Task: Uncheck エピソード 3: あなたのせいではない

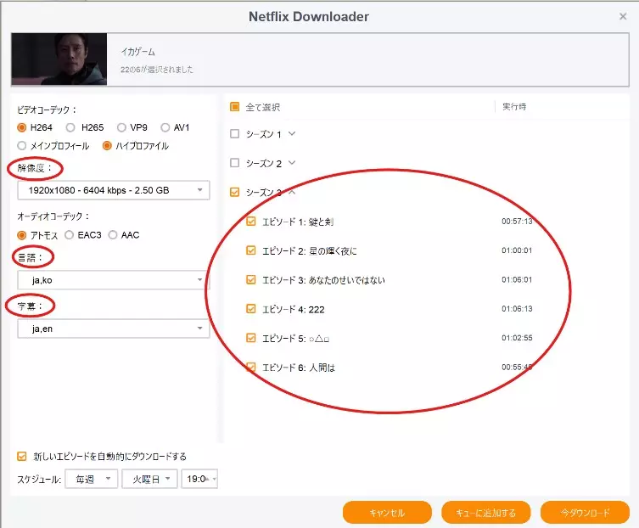Action: [x=251, y=279]
